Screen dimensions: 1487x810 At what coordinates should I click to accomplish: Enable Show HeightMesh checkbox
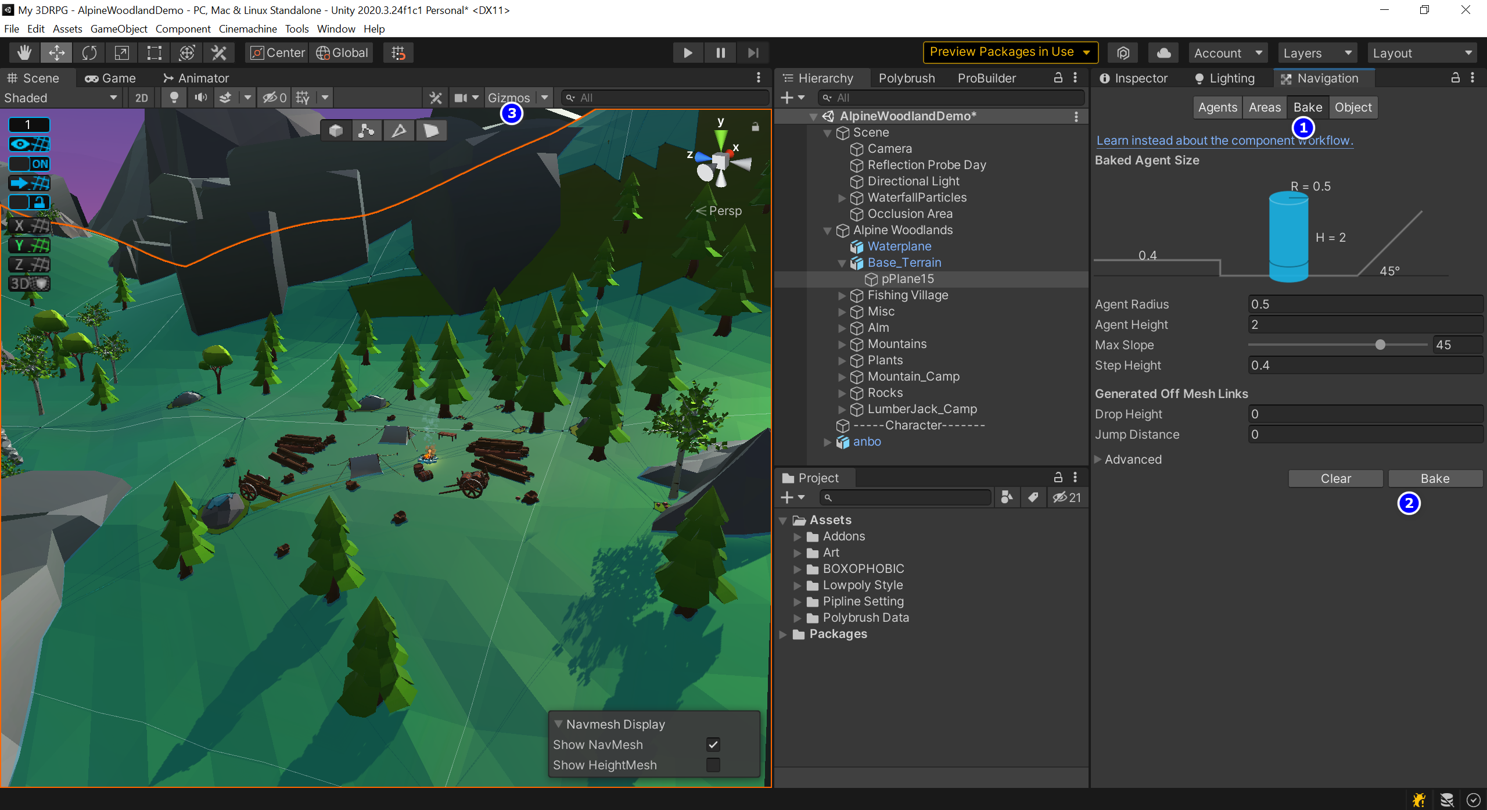(x=713, y=765)
